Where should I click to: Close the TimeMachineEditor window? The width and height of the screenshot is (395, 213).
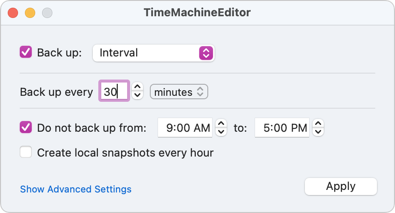(x=13, y=13)
